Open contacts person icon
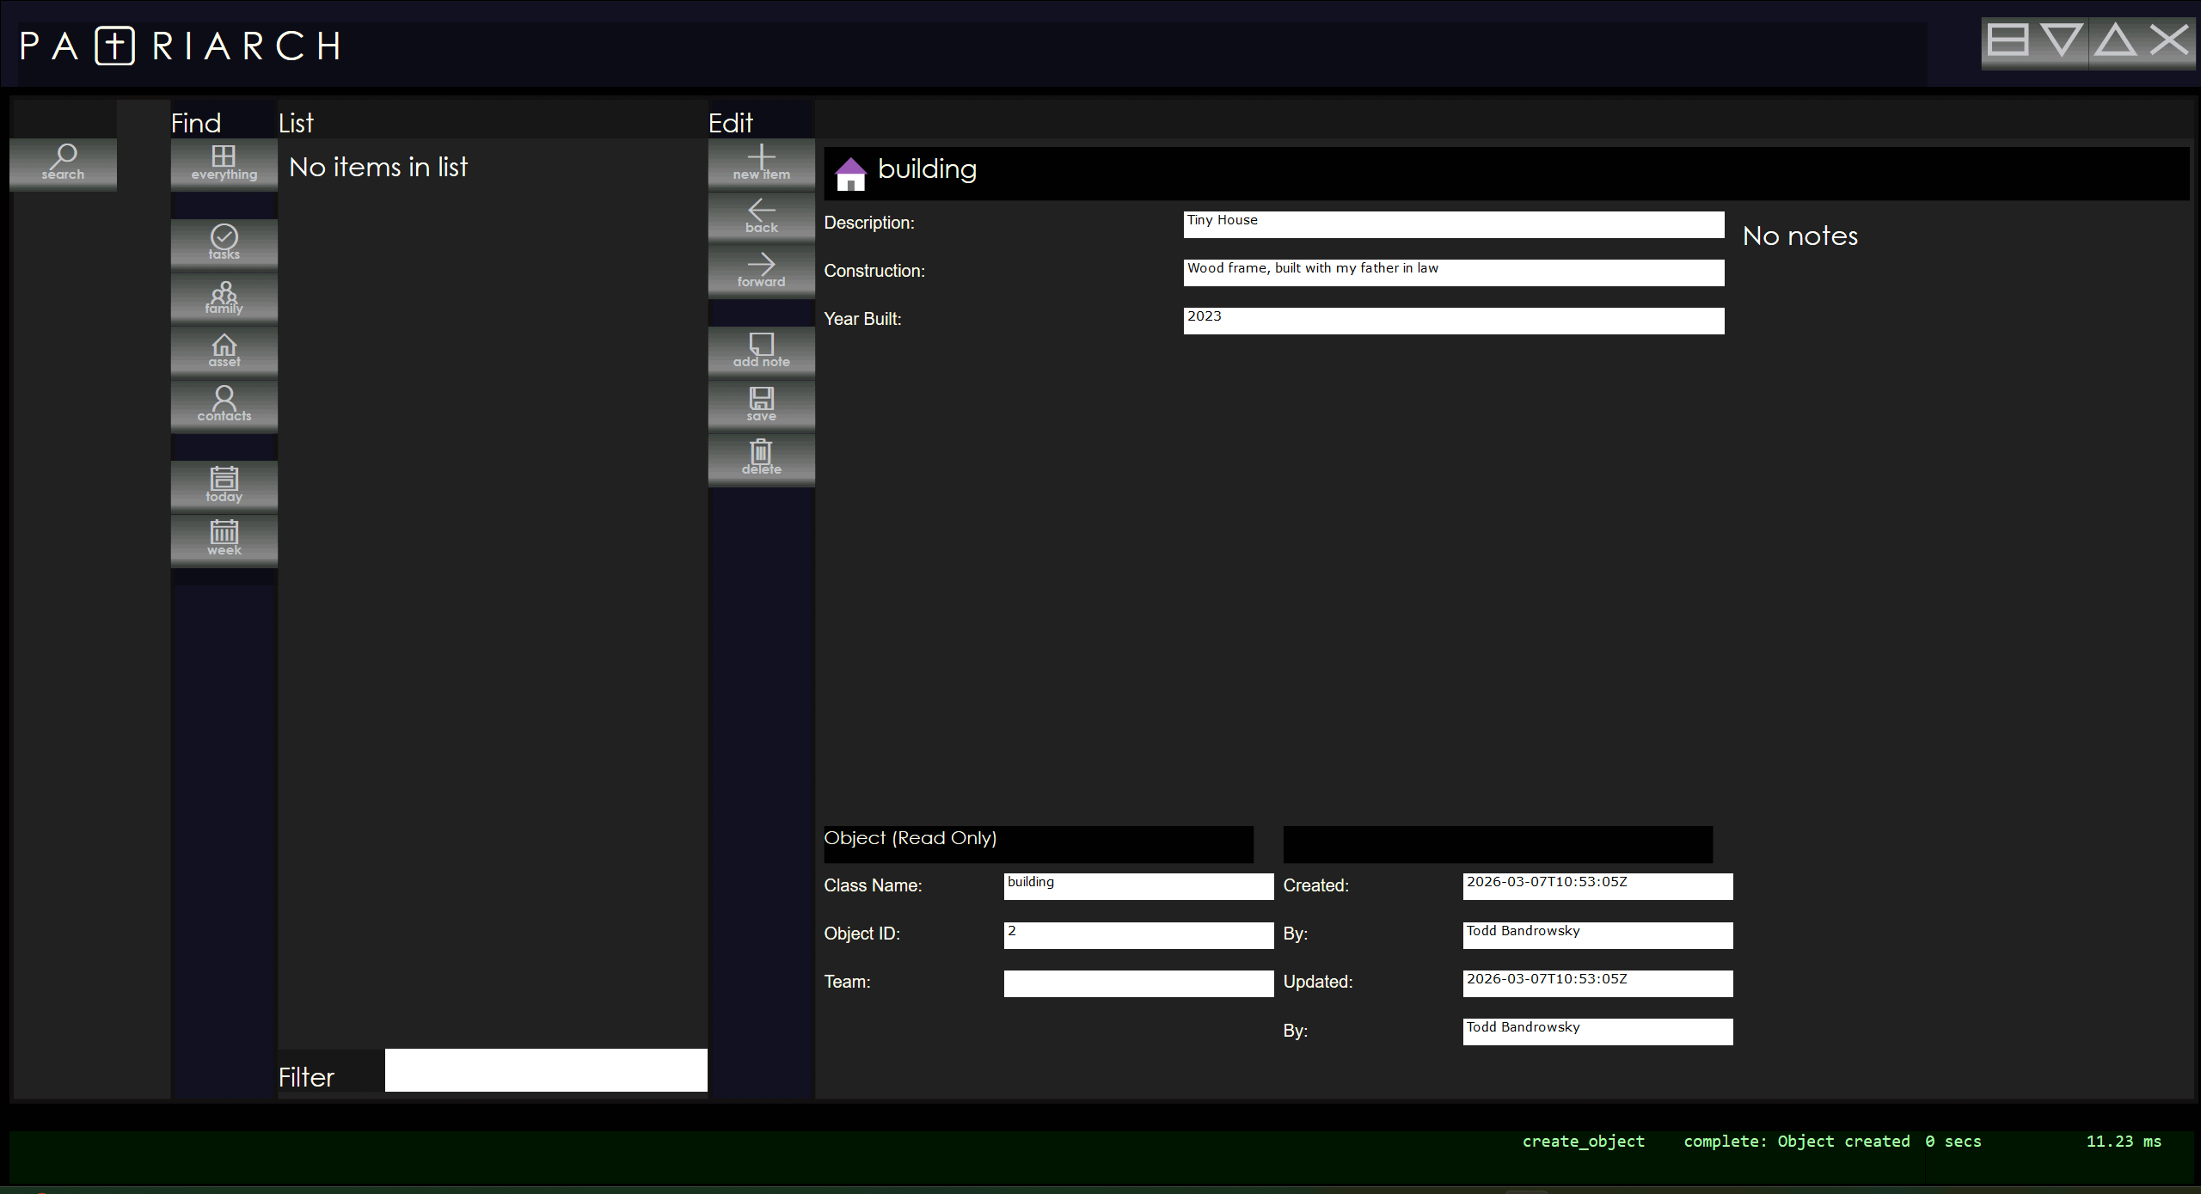This screenshot has width=2201, height=1194. pyautogui.click(x=224, y=404)
